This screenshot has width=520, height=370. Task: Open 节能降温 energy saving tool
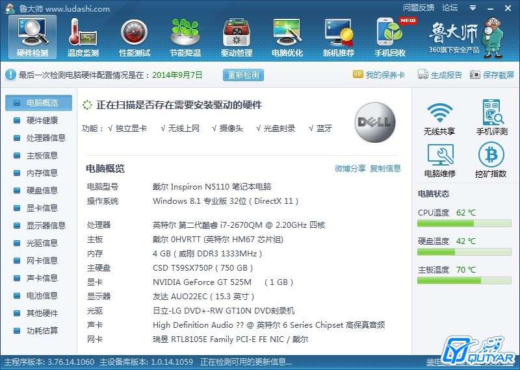(185, 38)
